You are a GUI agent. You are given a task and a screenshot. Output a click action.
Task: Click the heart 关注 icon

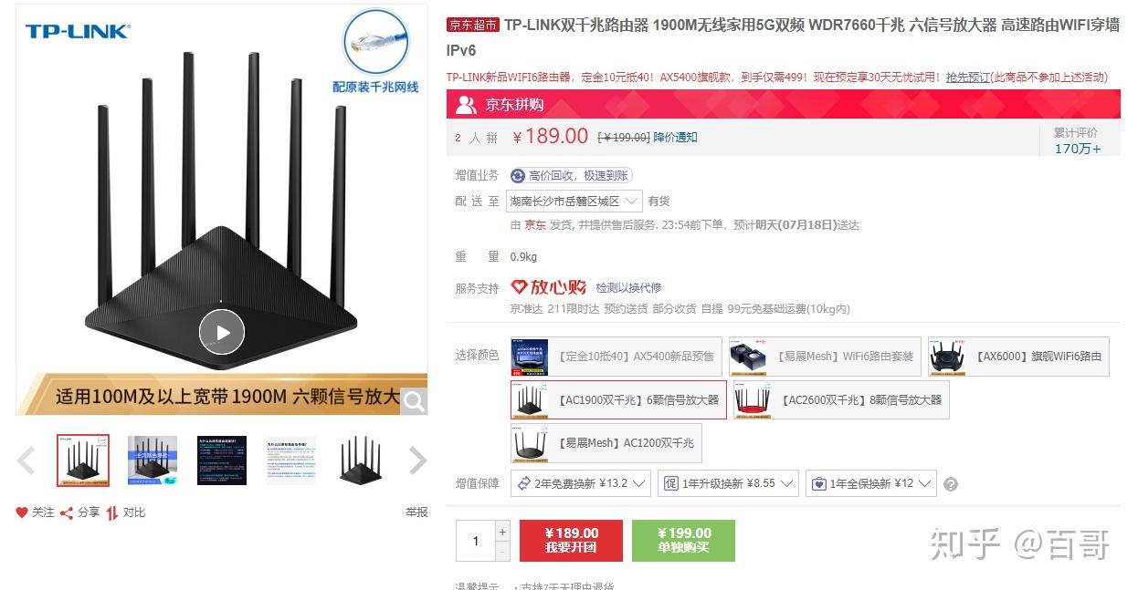tap(22, 512)
